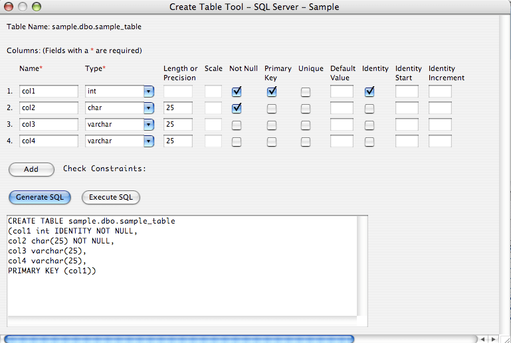Viewport: 511px width, 343px height.
Task: Click Identity Start field for col1
Action: (407, 92)
